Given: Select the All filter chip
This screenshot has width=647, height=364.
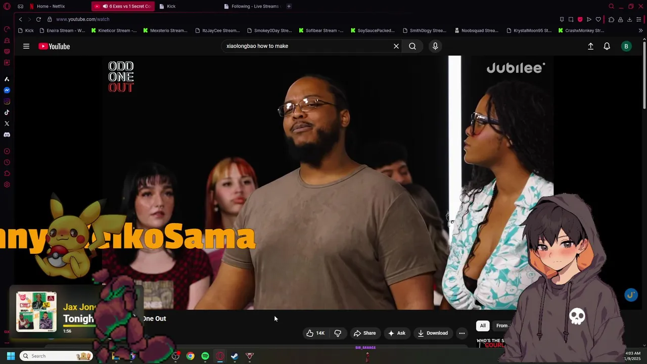Looking at the screenshot, I should point(483,326).
